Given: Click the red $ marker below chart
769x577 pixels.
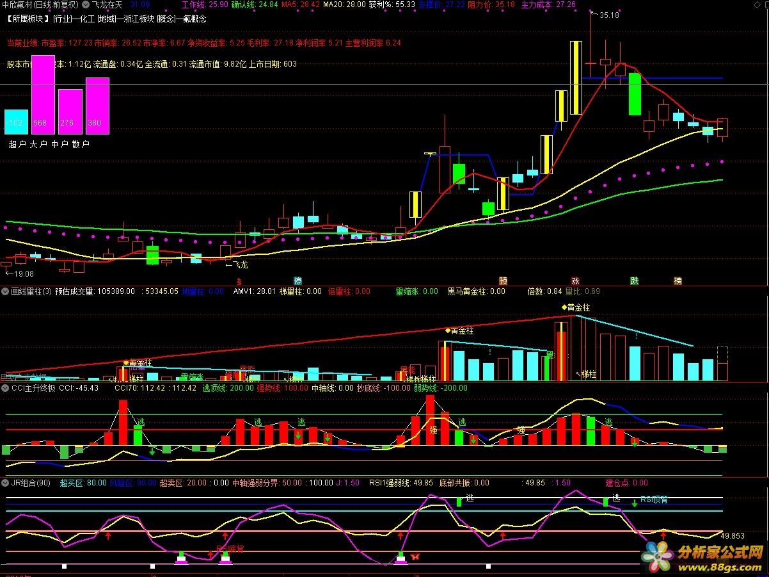Looking at the screenshot, I should coord(239,281).
